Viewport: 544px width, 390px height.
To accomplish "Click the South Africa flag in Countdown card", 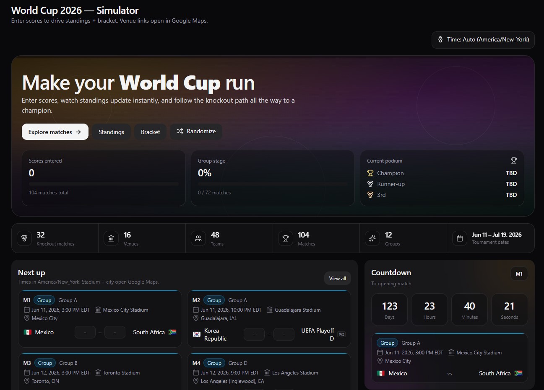I will point(518,373).
